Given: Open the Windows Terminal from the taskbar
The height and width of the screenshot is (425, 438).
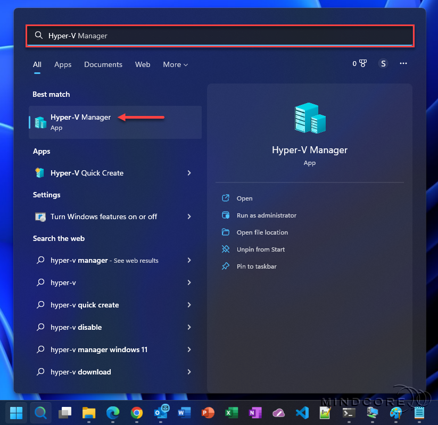Looking at the screenshot, I should click(349, 413).
